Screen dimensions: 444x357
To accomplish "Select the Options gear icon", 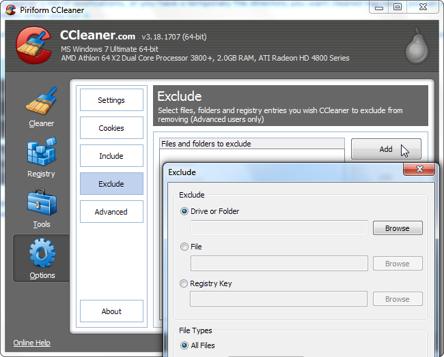I will click(x=42, y=253).
